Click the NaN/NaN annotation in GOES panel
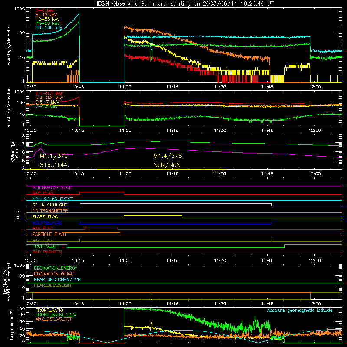The width and height of the screenshot is (347, 347). point(167,165)
